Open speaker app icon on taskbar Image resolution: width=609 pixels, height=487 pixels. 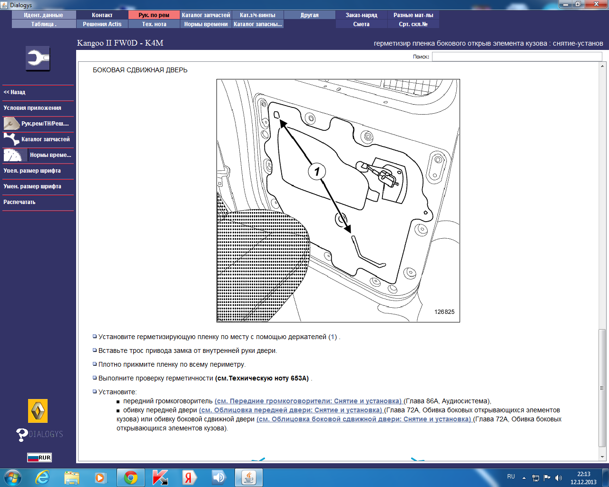click(218, 477)
